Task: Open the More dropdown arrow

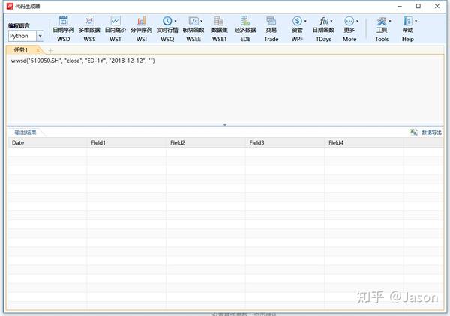Action: click(357, 21)
